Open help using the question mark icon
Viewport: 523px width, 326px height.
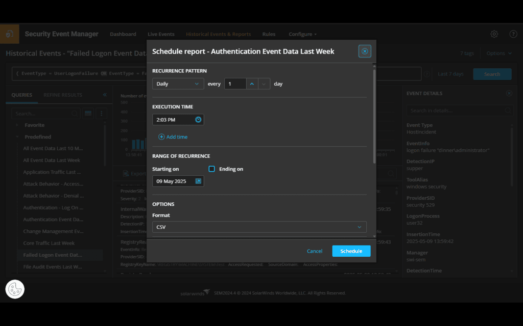(513, 34)
